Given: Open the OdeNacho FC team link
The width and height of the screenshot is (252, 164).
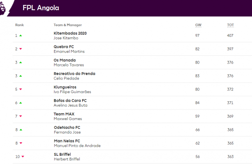Looking at the screenshot, I should point(67,127).
